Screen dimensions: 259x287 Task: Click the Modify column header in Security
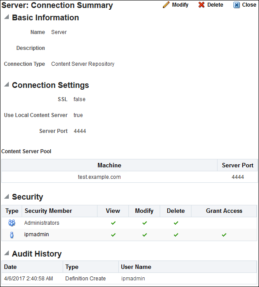[x=144, y=211]
